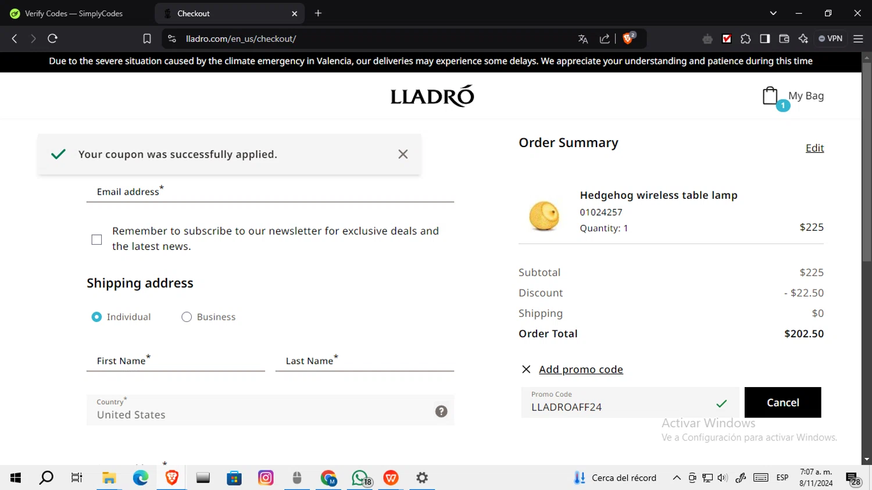872x490 pixels.
Task: Open Instagram from the taskbar
Action: (x=266, y=478)
